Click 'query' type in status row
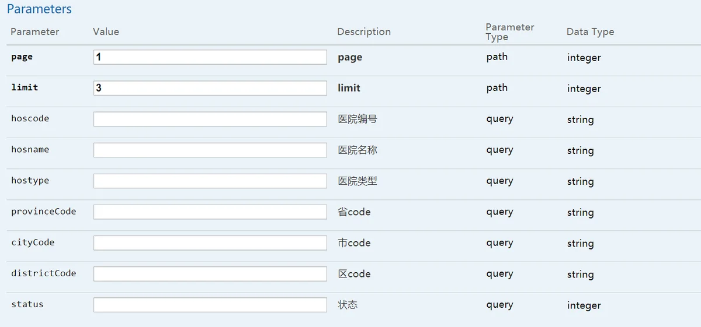The height and width of the screenshot is (327, 701). (x=499, y=305)
